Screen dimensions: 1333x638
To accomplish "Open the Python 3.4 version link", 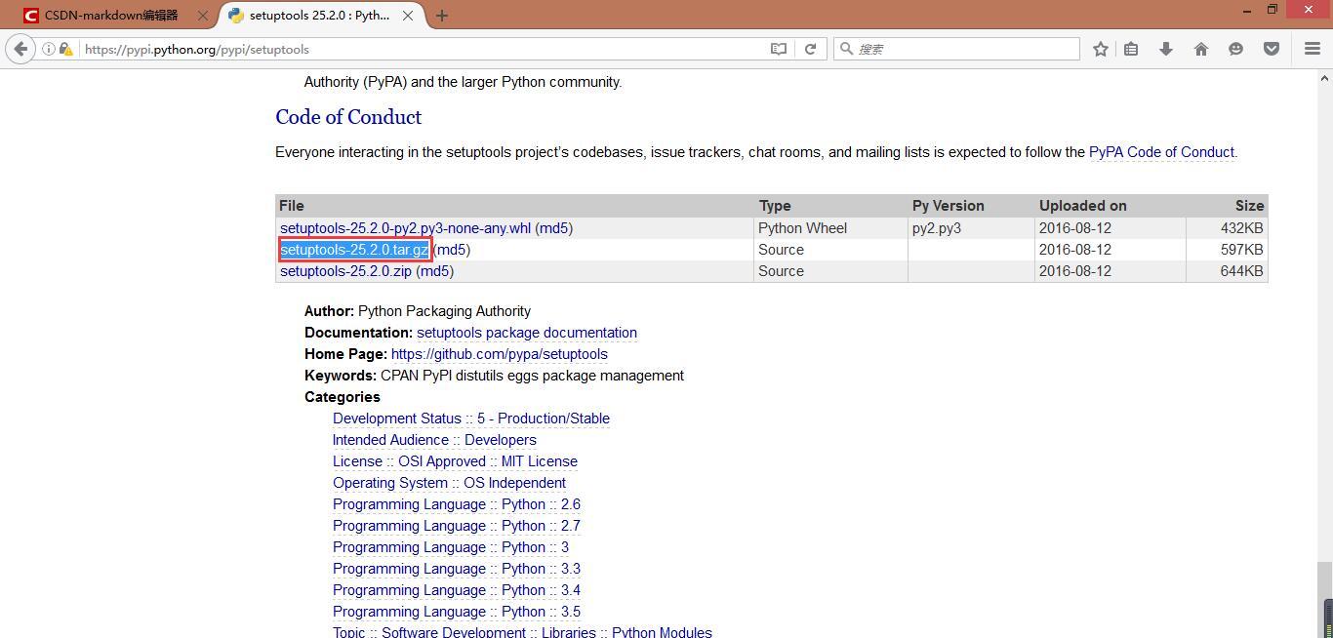I will point(571,590).
